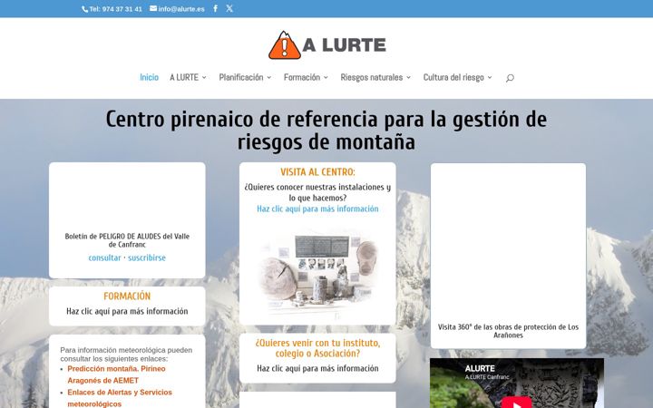Image resolution: width=653 pixels, height=408 pixels.
Task: Open Predicción montaña. Pirineo Aragonés de AEMET
Action: click(116, 374)
